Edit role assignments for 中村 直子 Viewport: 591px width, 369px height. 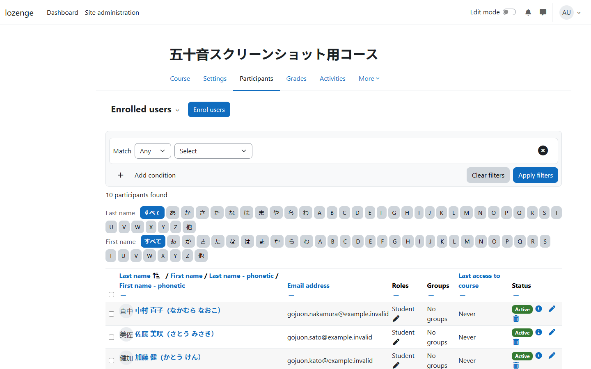pyautogui.click(x=396, y=319)
